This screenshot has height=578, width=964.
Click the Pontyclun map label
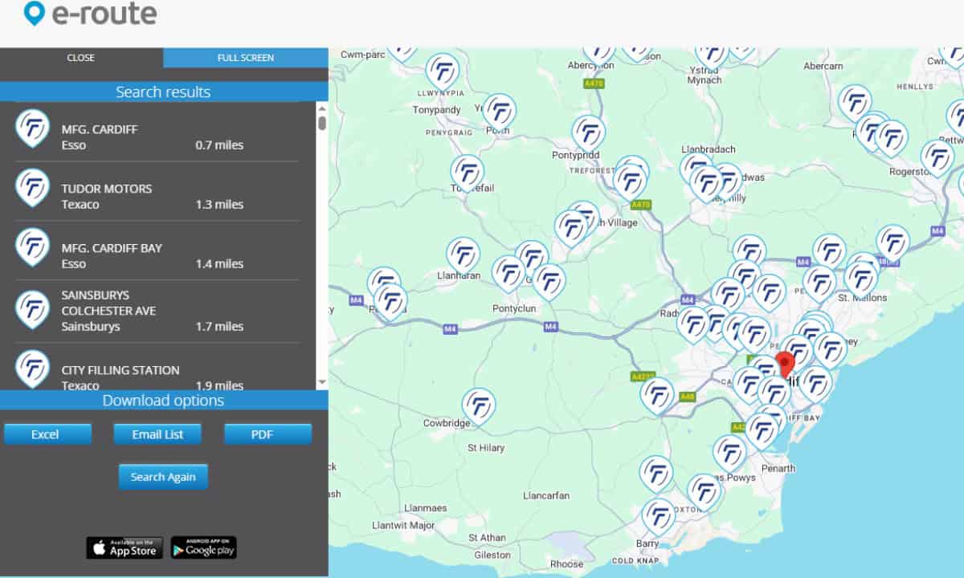pyautogui.click(x=515, y=308)
